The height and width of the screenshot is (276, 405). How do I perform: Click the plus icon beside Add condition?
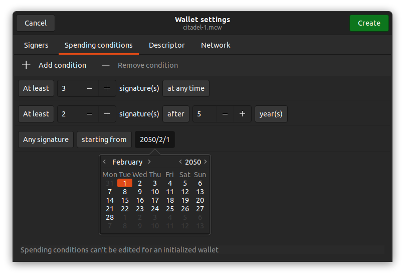[26, 65]
